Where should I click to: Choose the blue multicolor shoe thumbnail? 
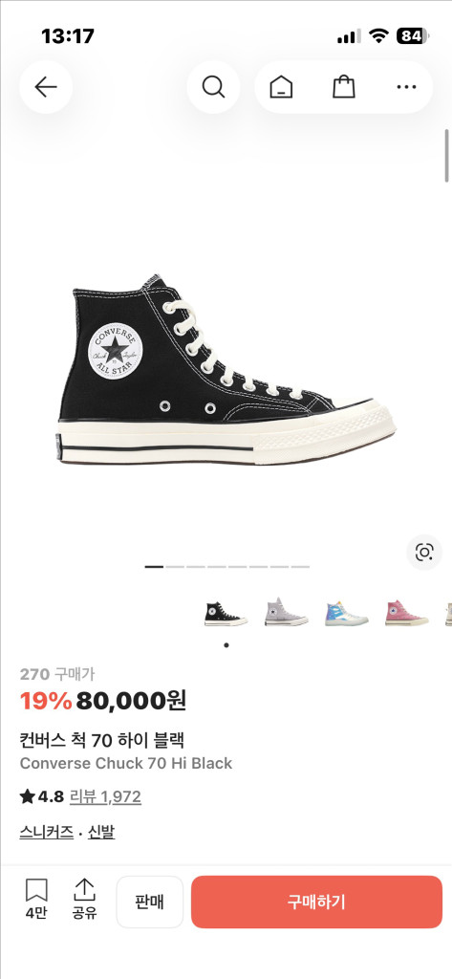tap(347, 613)
